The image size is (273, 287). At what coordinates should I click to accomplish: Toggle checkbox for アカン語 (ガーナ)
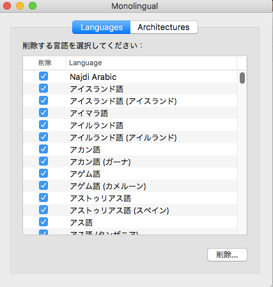[43, 161]
